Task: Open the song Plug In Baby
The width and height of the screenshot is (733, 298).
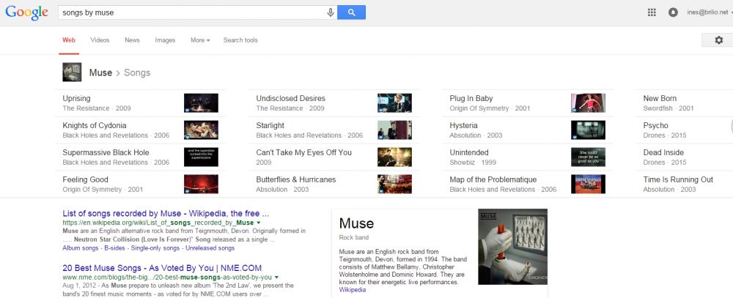Action: pos(471,98)
